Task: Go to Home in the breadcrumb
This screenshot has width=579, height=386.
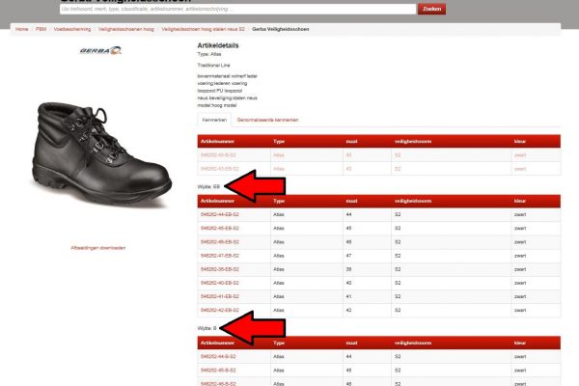Action: pyautogui.click(x=21, y=29)
